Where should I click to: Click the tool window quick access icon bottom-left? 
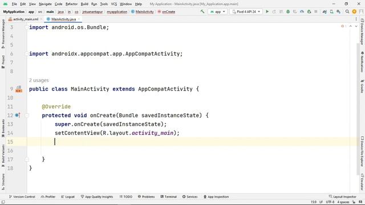pyautogui.click(x=3, y=202)
